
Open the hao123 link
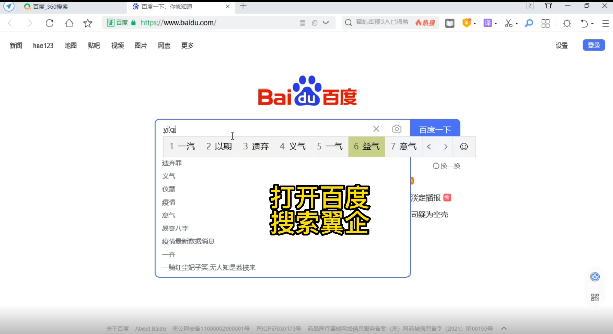pyautogui.click(x=43, y=46)
